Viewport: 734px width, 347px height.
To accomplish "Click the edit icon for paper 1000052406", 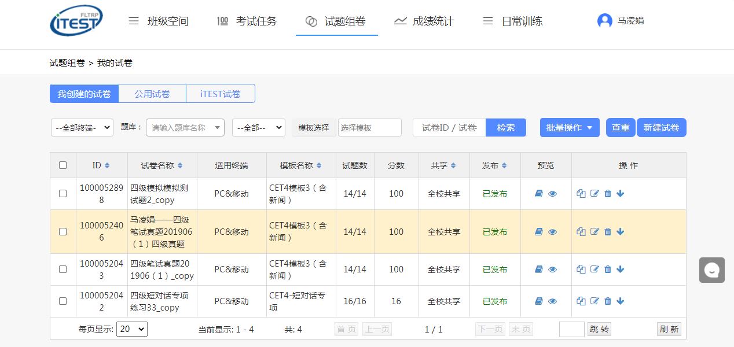I will point(594,232).
